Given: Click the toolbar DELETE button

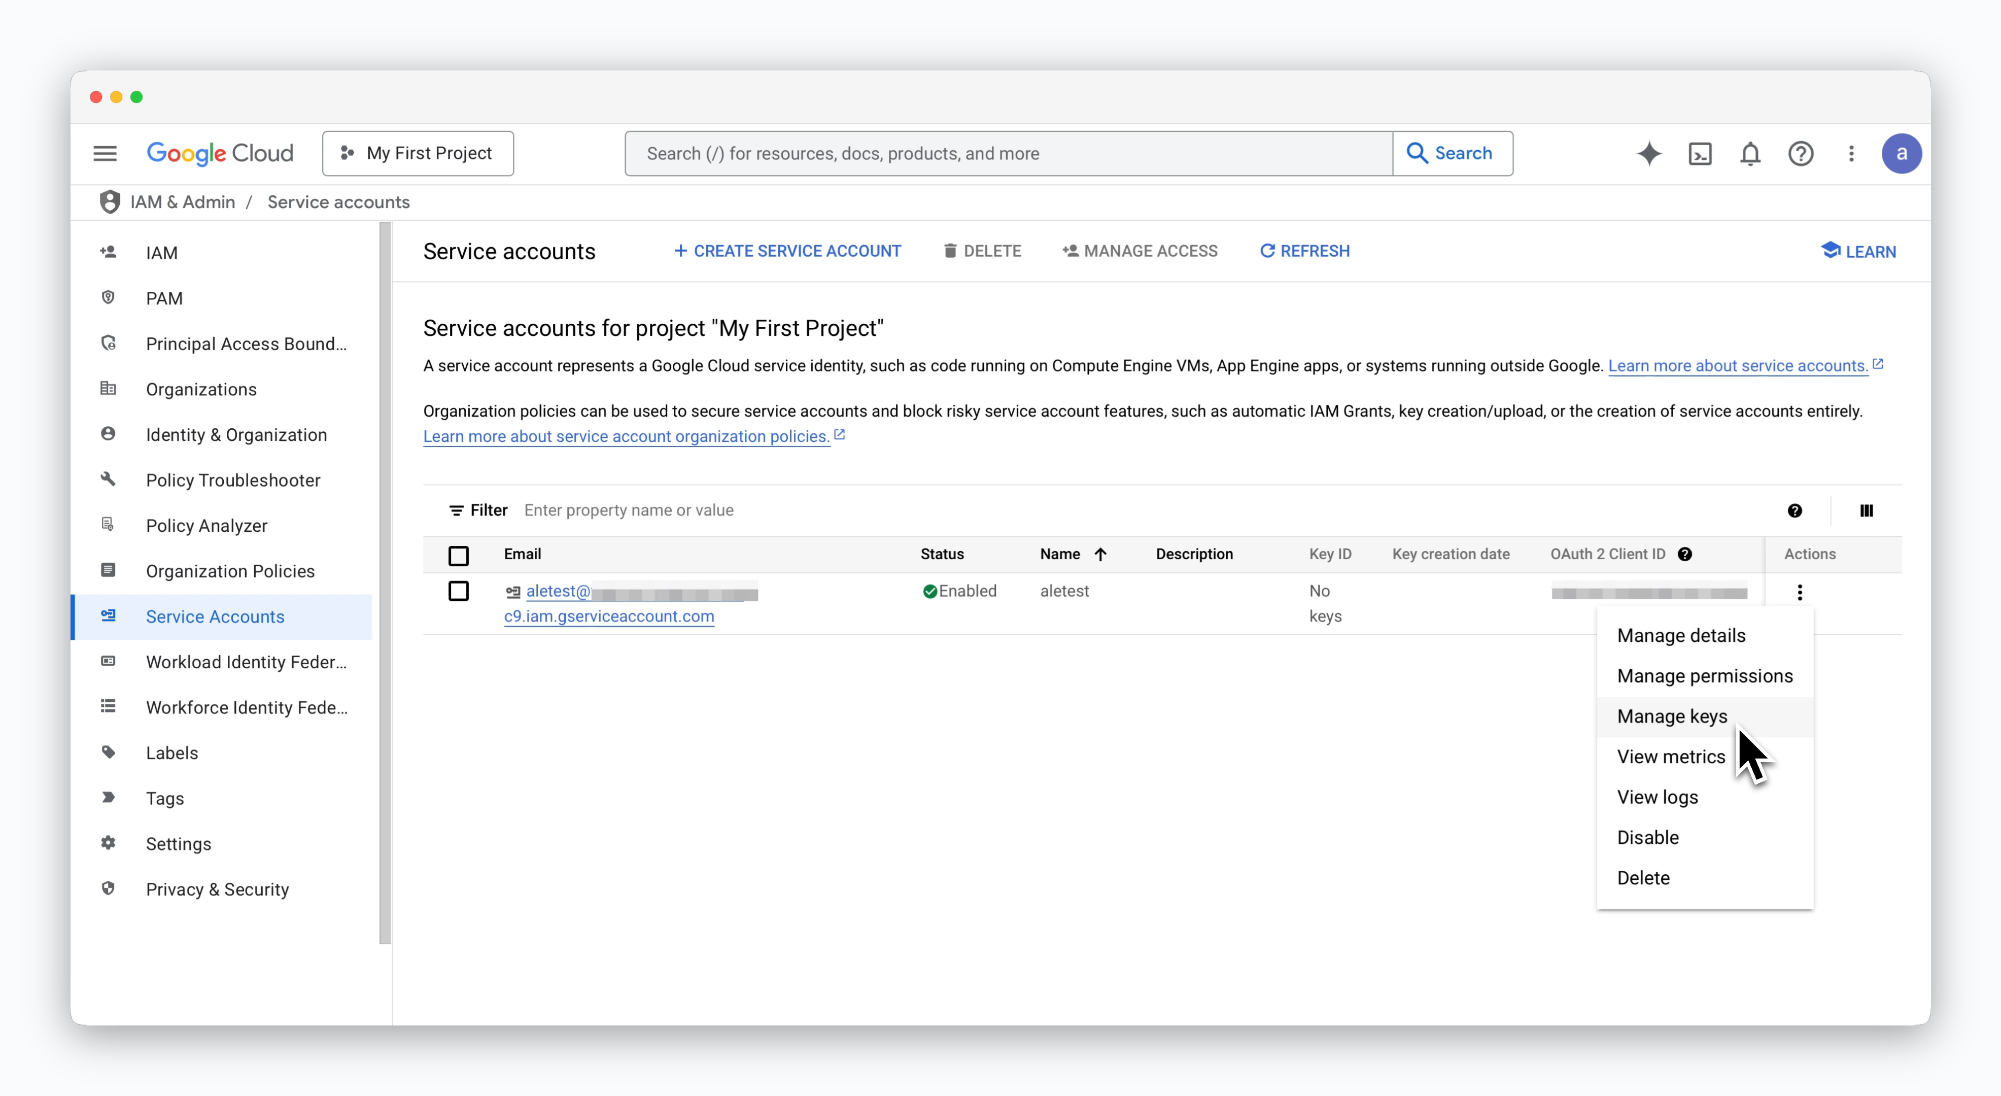Looking at the screenshot, I should point(982,251).
